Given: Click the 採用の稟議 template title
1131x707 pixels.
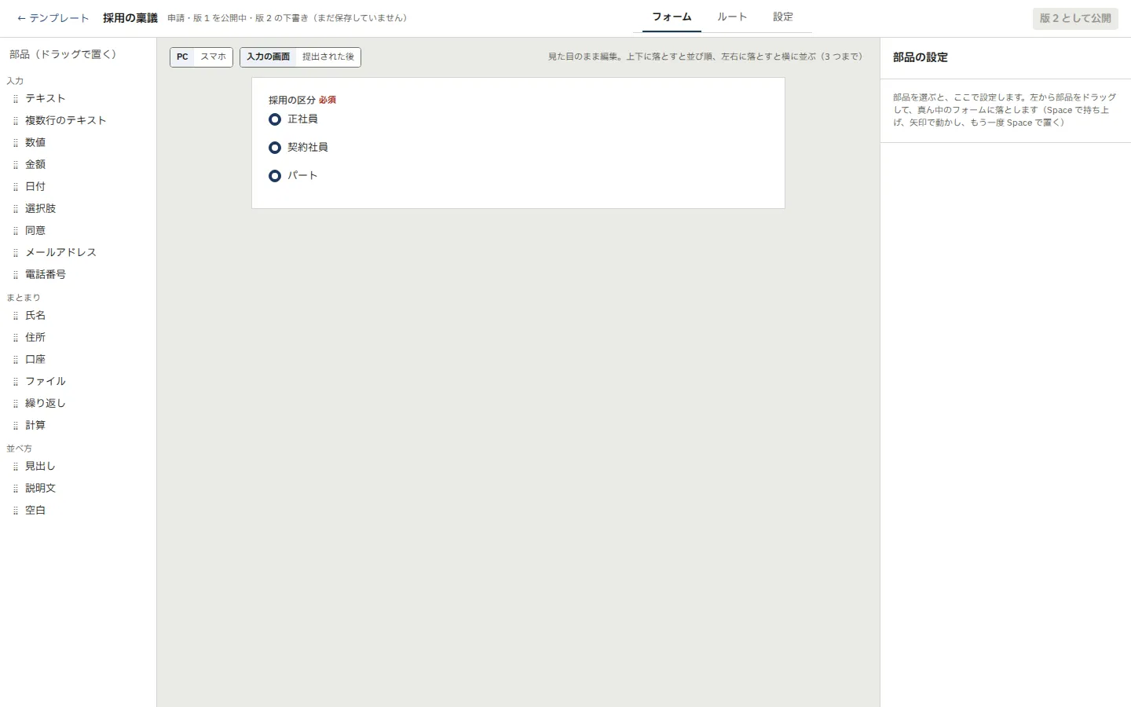Looking at the screenshot, I should pyautogui.click(x=130, y=18).
